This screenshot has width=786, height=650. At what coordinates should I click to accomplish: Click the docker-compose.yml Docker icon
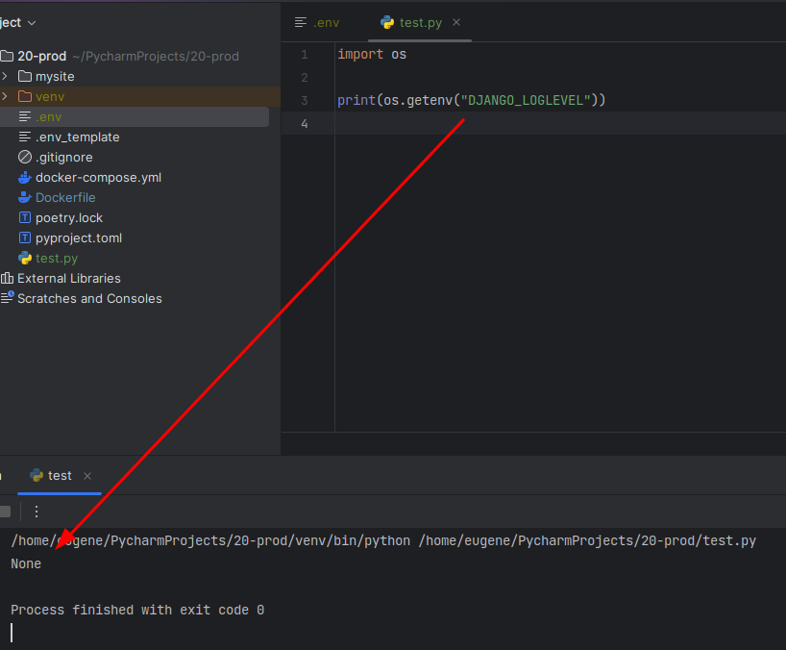point(25,178)
